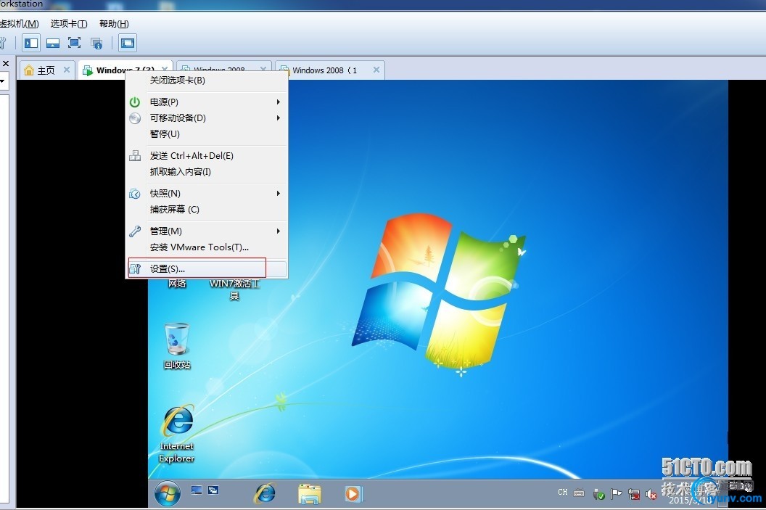Viewport: 766px width, 510px height.
Task: Click the show desktop quick launch icon
Action: tap(197, 490)
